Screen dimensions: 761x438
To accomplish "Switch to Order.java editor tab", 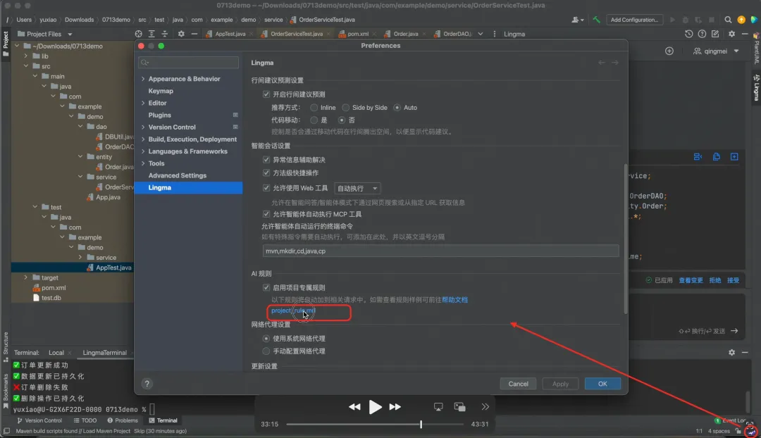I will click(406, 34).
